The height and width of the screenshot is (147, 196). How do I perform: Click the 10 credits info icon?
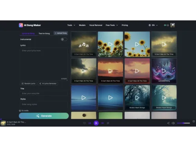coord(20,111)
